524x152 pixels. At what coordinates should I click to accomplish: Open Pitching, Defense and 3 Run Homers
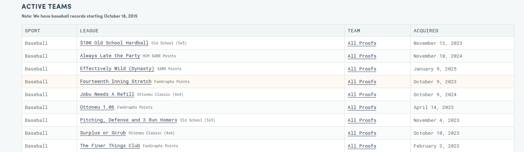pos(128,120)
